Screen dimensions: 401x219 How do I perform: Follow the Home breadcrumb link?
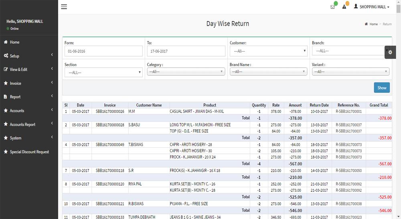[x=373, y=24]
